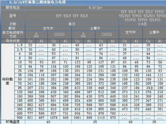Click the value 937 in the 400 row
The width and height of the screenshot is (166, 124).
(x=54, y=114)
